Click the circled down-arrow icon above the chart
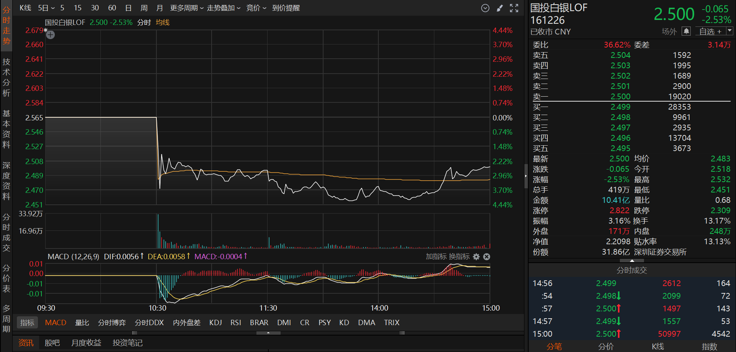 pos(485,8)
